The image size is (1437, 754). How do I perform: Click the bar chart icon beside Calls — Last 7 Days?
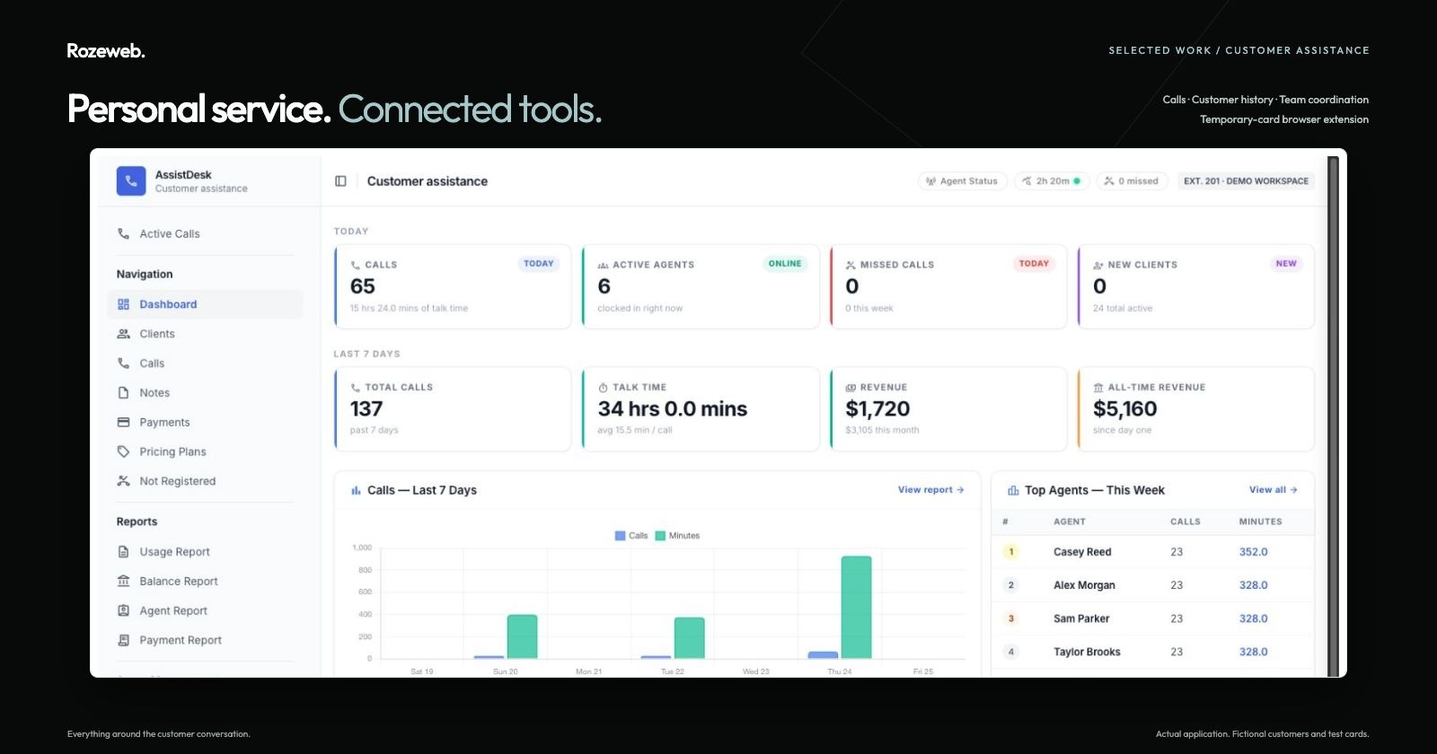(356, 490)
